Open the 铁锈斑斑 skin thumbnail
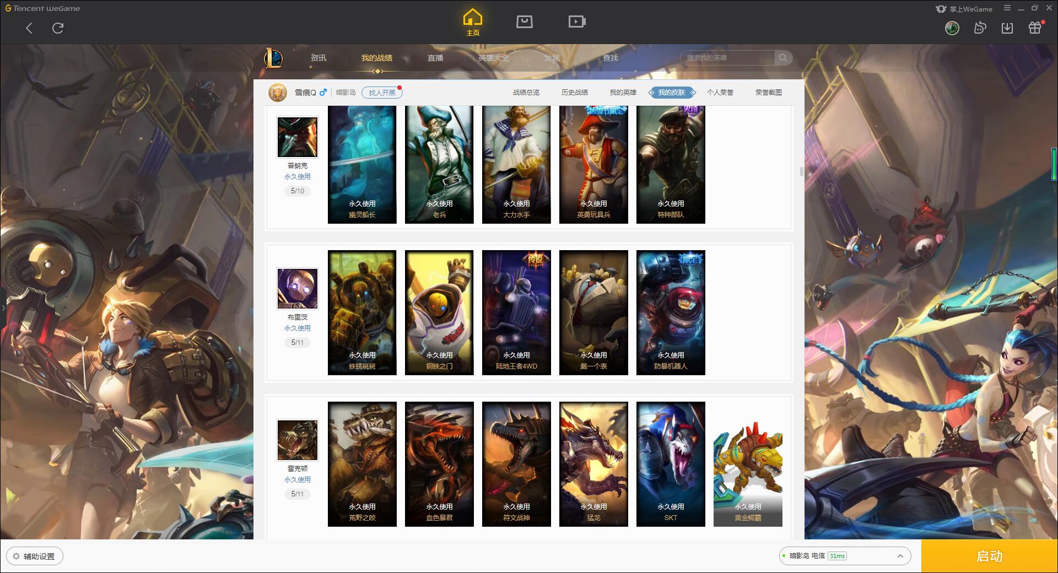The image size is (1058, 573). tap(362, 313)
